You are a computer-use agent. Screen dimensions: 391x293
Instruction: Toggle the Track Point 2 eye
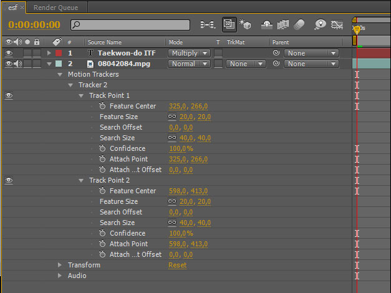click(x=9, y=180)
